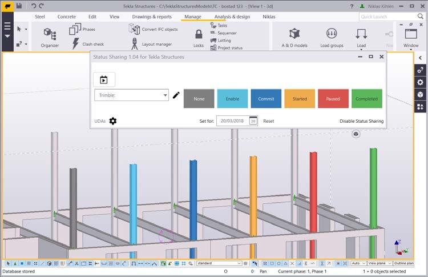Switch to the Edit tab
The width and height of the screenshot is (428, 277).
tap(92, 17)
